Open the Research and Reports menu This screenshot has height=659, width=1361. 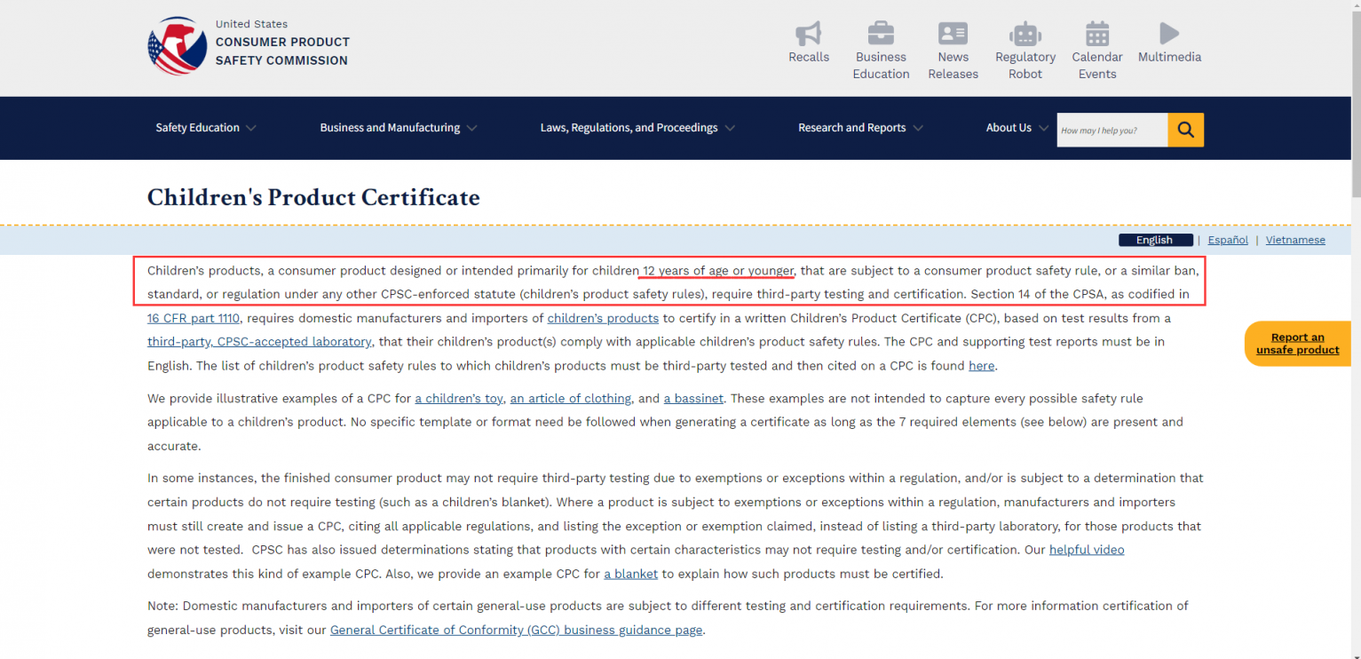tap(851, 128)
